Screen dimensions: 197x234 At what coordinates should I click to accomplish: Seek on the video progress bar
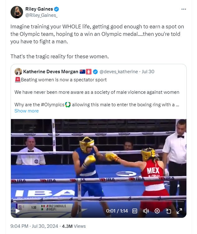click(x=98, y=202)
